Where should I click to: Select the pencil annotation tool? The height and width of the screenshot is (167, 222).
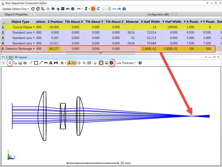pos(31,63)
